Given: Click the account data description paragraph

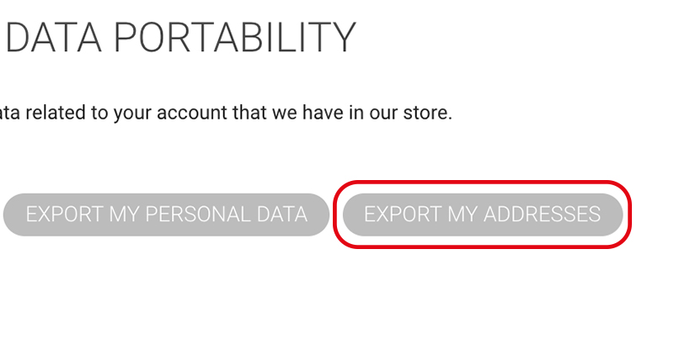Looking at the screenshot, I should click(226, 112).
